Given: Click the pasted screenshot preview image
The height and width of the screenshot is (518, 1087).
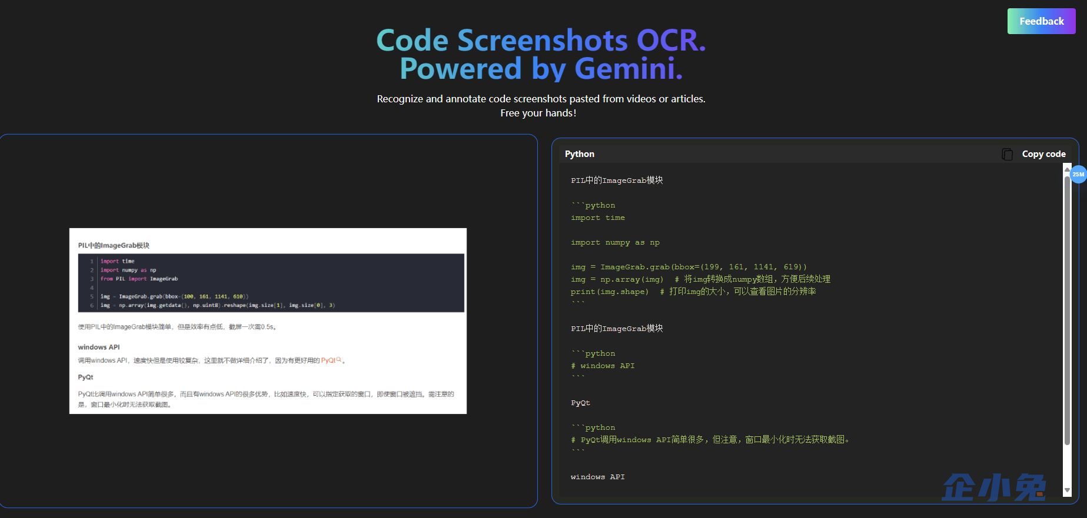Looking at the screenshot, I should 268,321.
